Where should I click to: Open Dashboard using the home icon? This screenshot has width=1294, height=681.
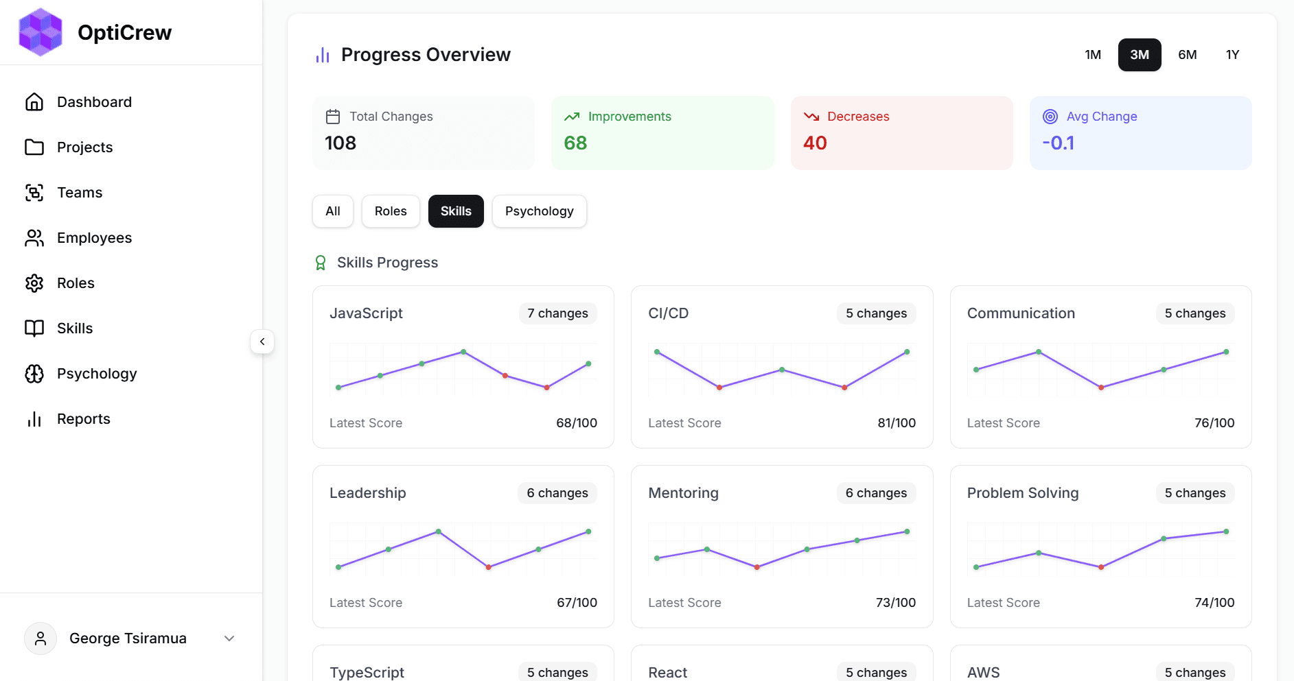(x=34, y=101)
